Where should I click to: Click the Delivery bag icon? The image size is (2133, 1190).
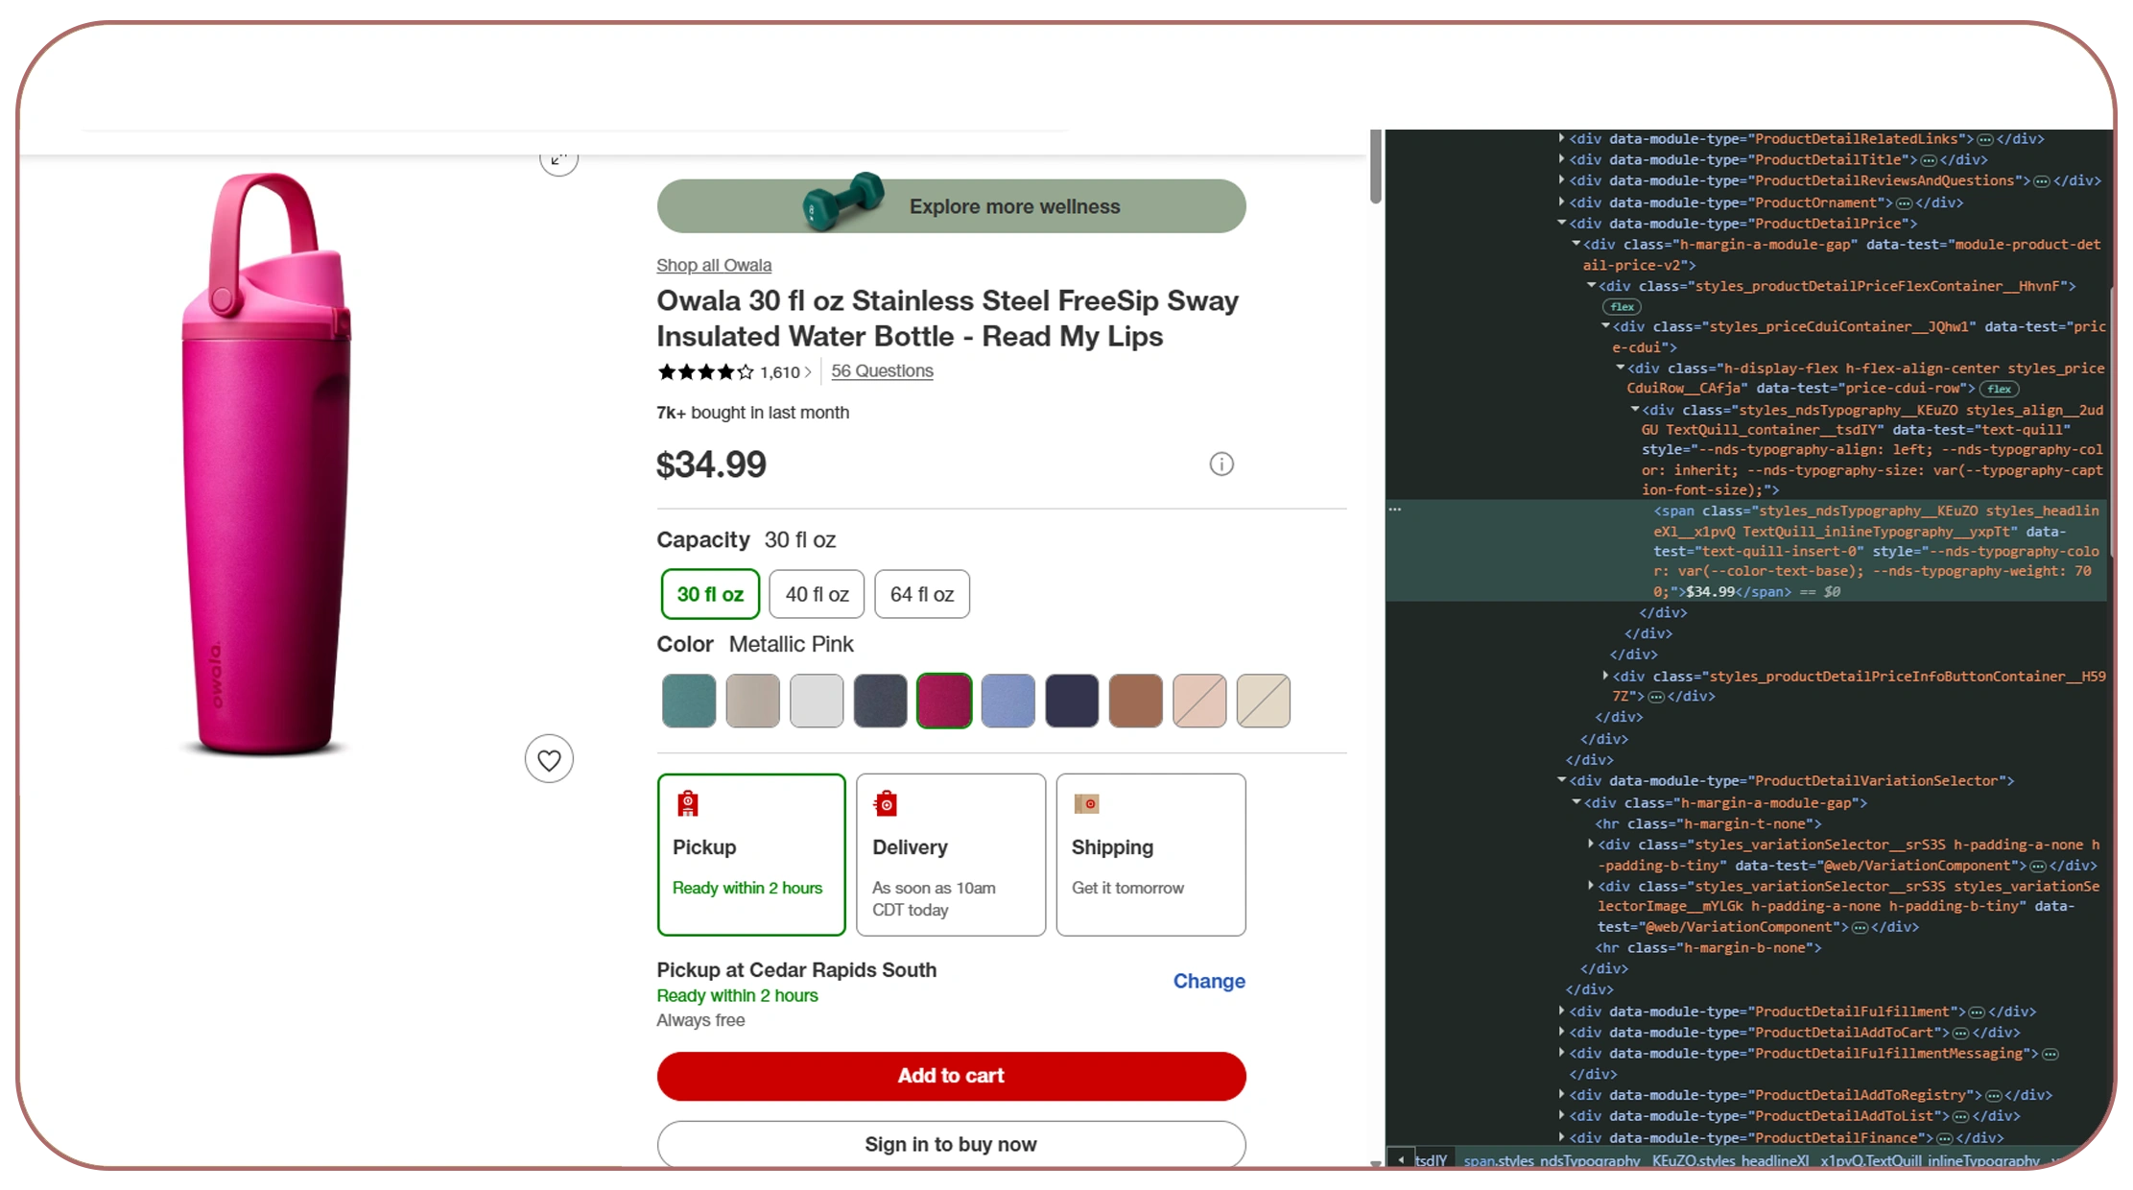[886, 803]
